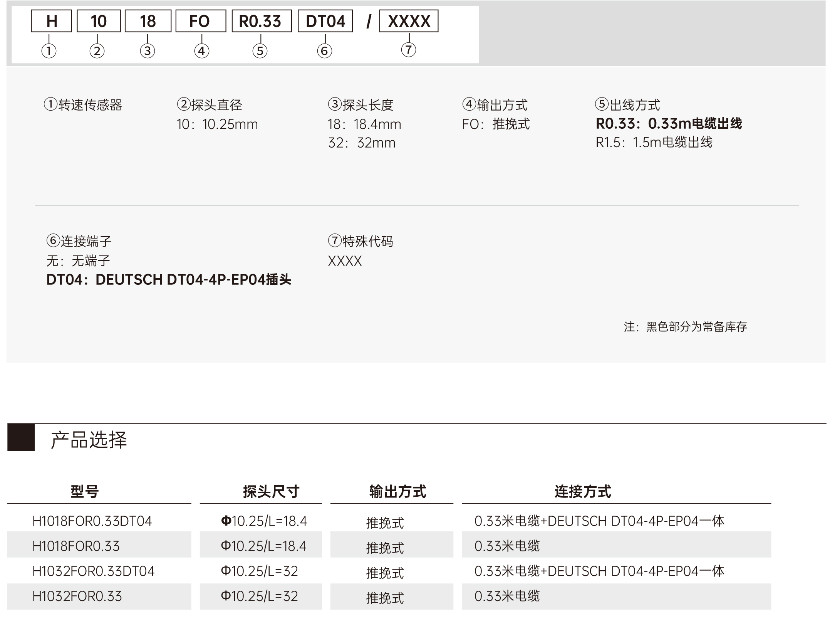Click the 'H' model code box
835x625 pixels.
[x=51, y=21]
